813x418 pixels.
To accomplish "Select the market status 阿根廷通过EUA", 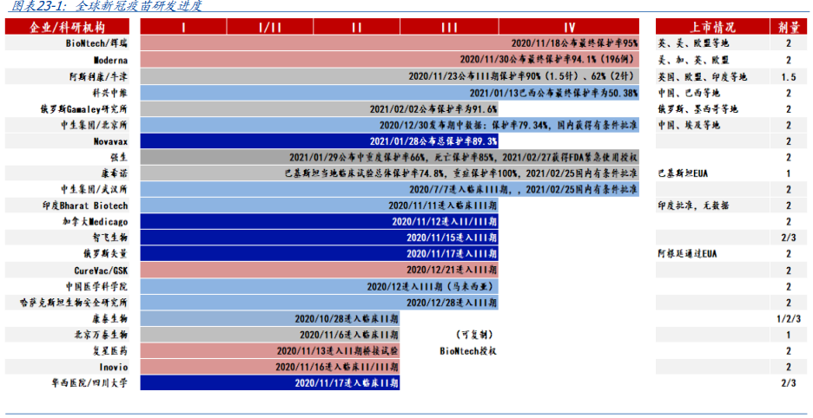I will click(x=688, y=254).
